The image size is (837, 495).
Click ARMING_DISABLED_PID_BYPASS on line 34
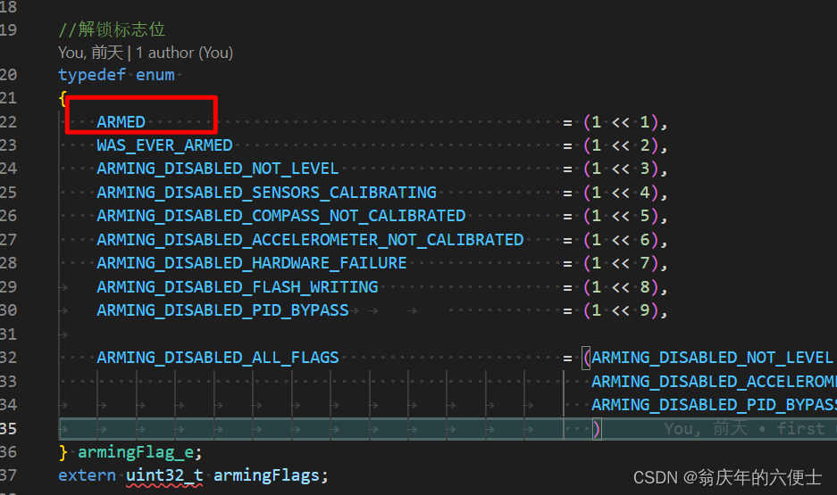click(x=715, y=405)
